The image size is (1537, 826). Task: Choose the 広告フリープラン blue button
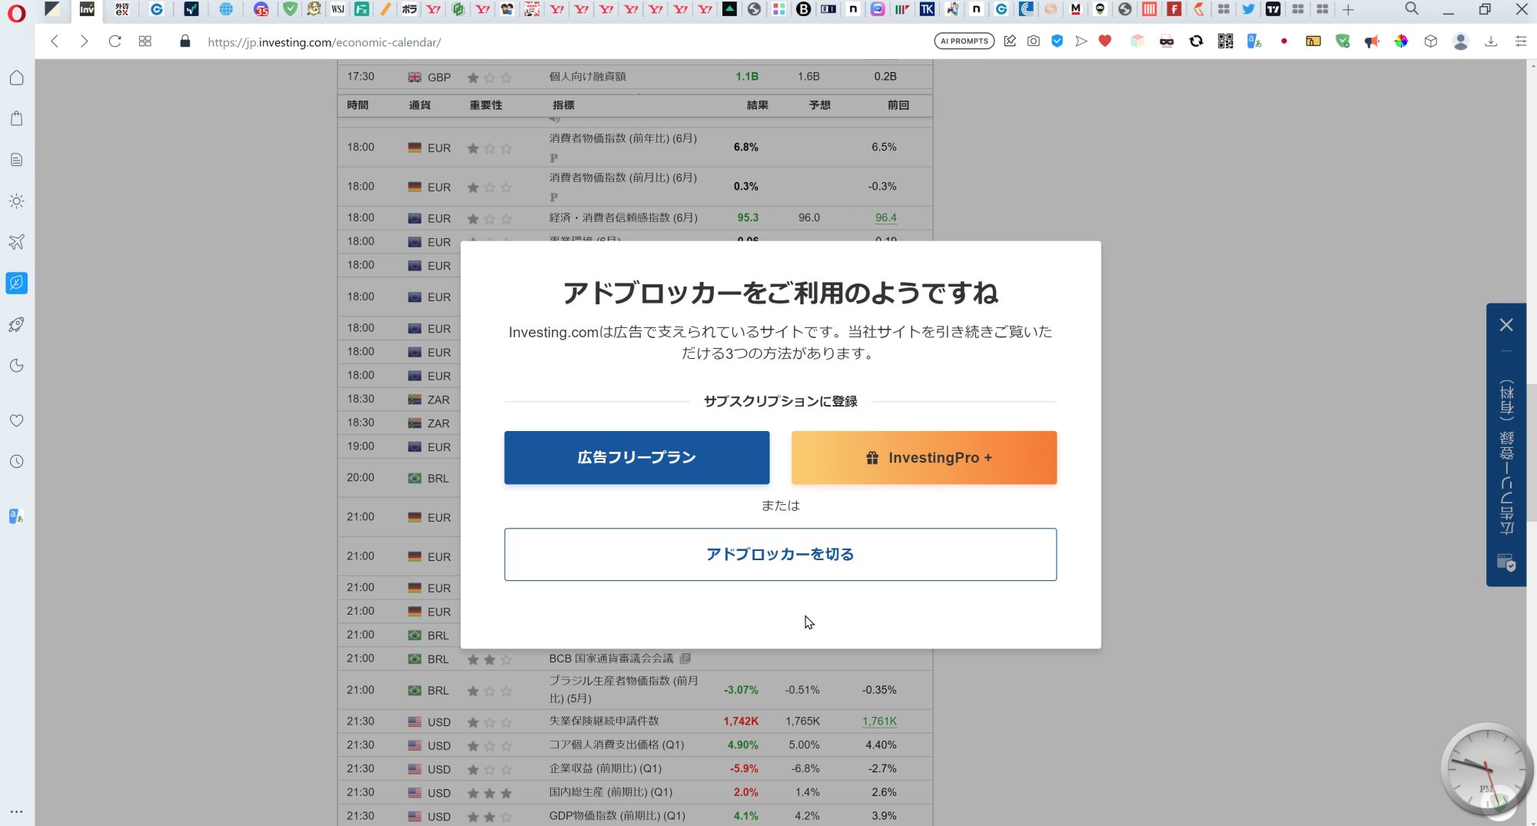pyautogui.click(x=636, y=457)
